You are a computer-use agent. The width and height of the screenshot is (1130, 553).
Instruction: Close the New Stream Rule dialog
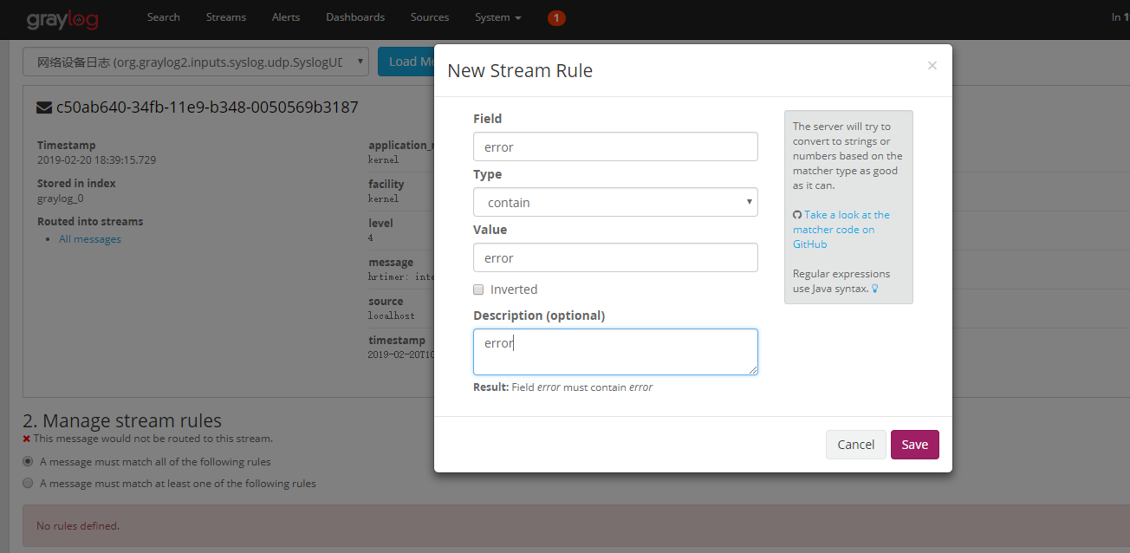(x=932, y=65)
